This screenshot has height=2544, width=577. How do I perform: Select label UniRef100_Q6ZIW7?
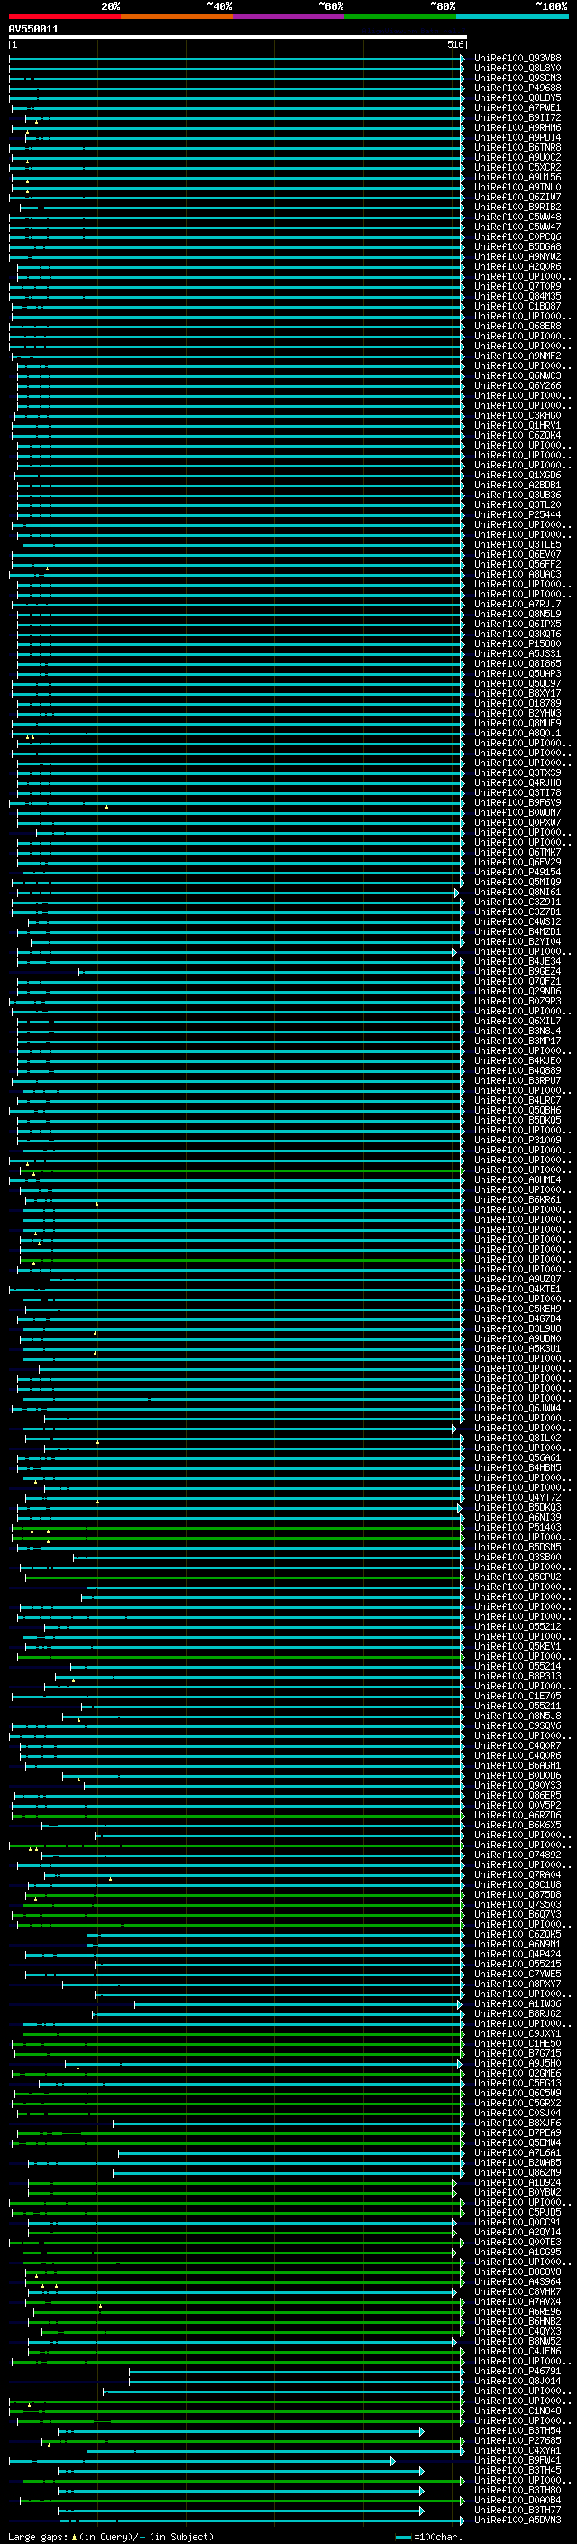tap(517, 198)
